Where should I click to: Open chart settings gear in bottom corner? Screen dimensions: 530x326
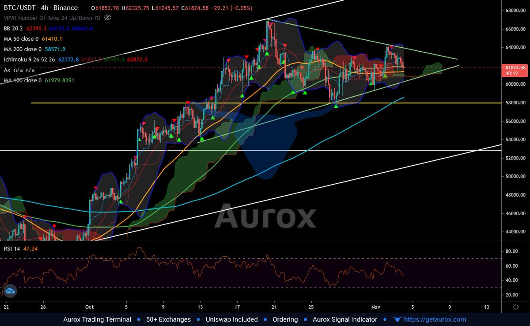point(515,307)
